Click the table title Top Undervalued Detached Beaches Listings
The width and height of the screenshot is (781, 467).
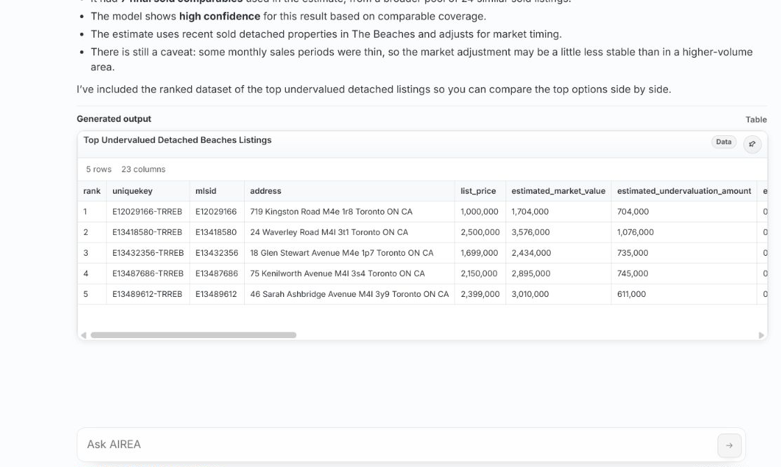tap(177, 140)
